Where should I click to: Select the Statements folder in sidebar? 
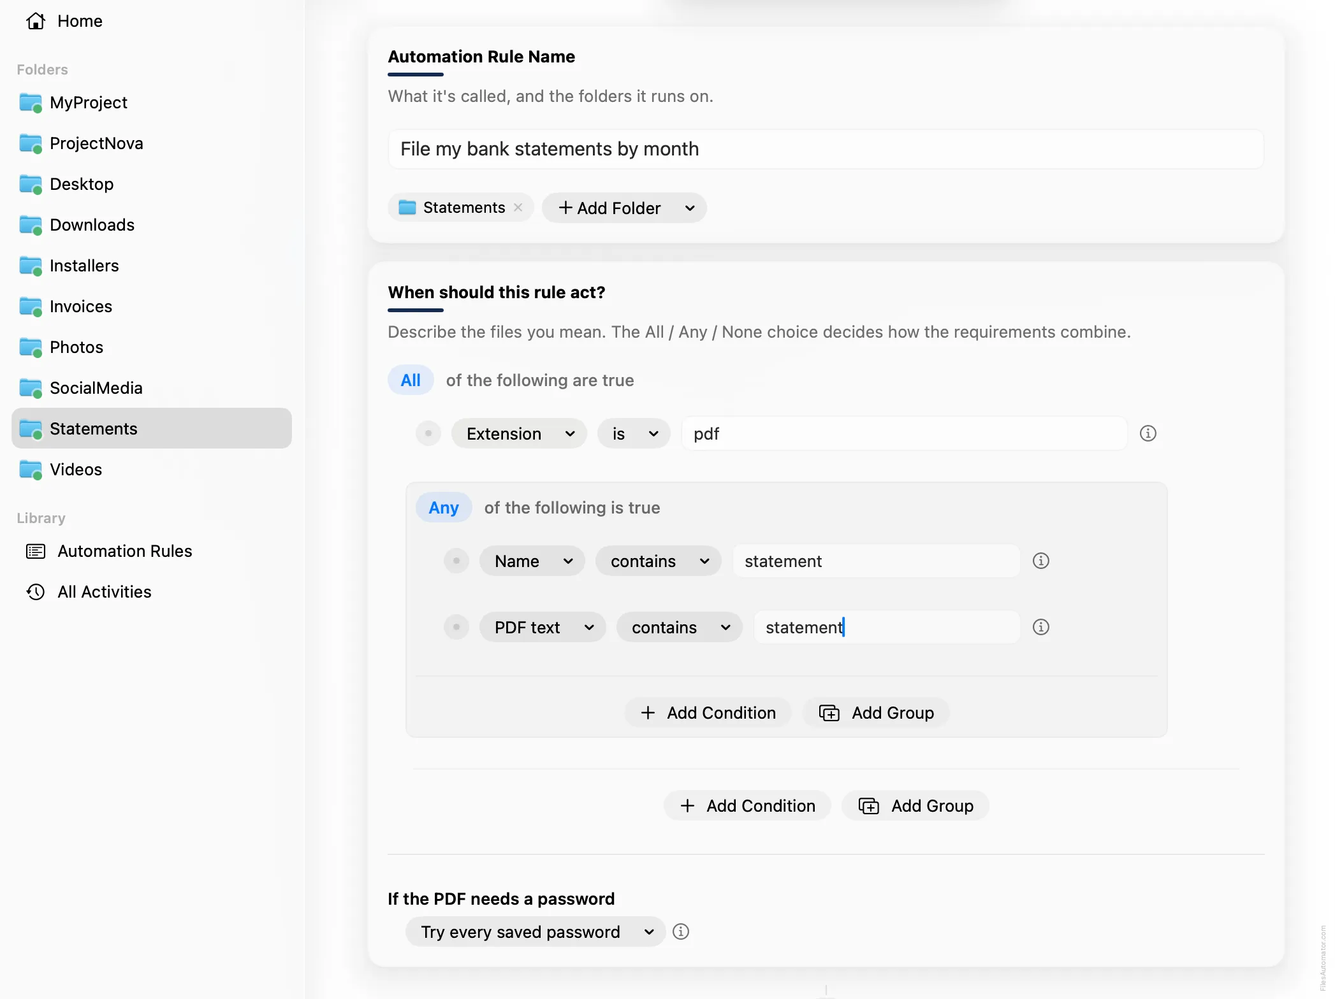(x=152, y=428)
